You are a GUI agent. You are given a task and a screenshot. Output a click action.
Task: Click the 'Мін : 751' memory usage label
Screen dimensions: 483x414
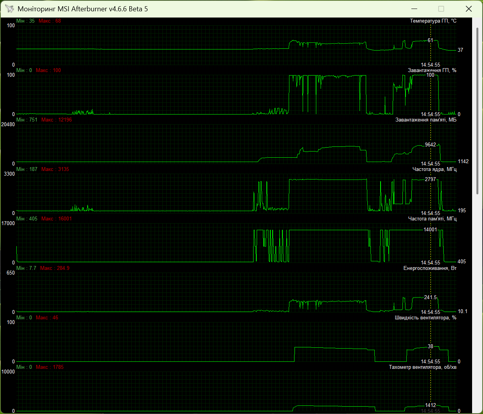[x=27, y=120]
